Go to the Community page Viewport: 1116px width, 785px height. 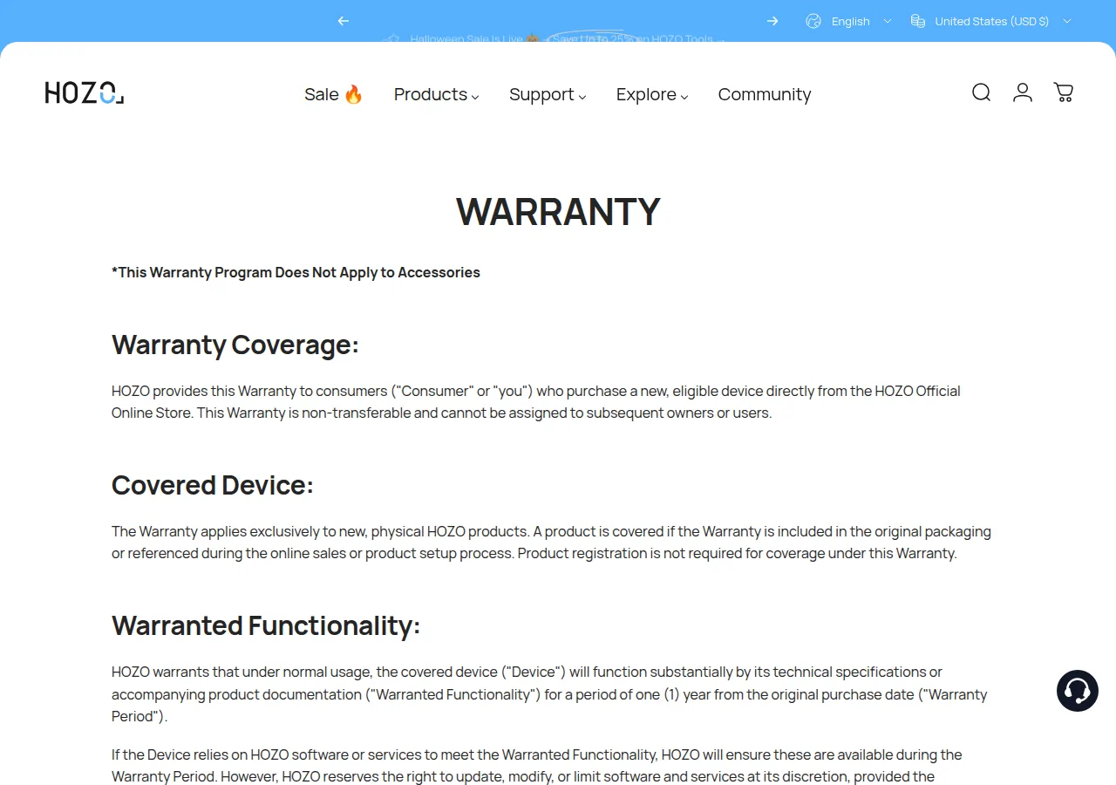coord(765,94)
